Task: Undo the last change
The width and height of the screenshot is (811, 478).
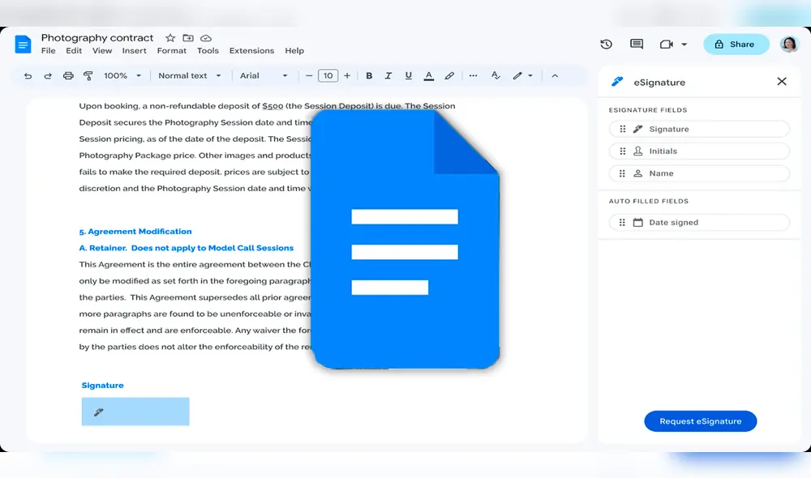Action: (x=27, y=75)
